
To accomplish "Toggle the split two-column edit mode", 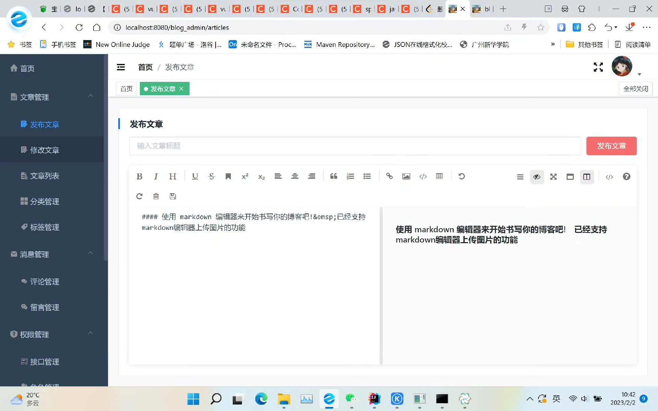I will click(x=587, y=177).
